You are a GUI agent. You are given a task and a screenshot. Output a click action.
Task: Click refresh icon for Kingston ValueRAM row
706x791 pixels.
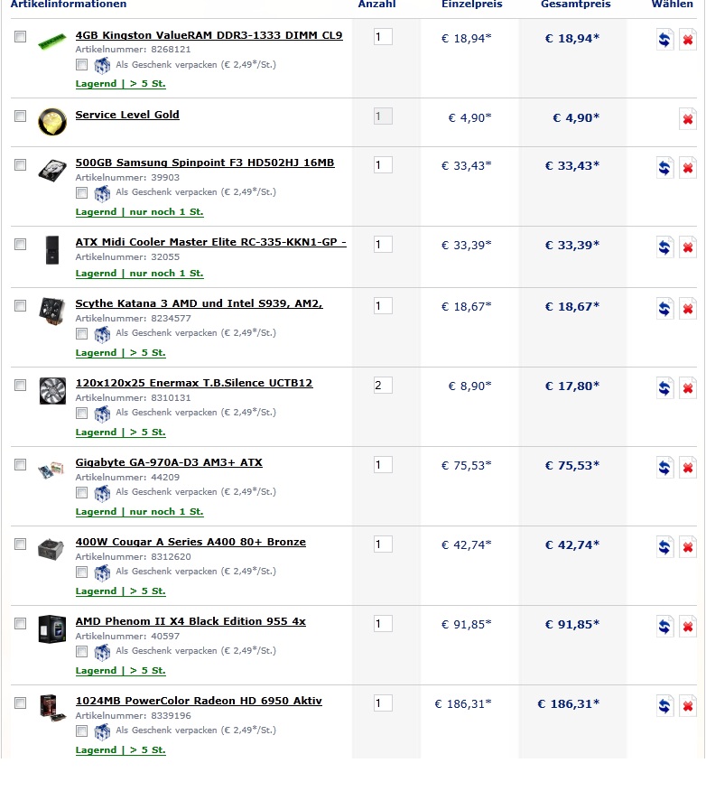click(664, 40)
